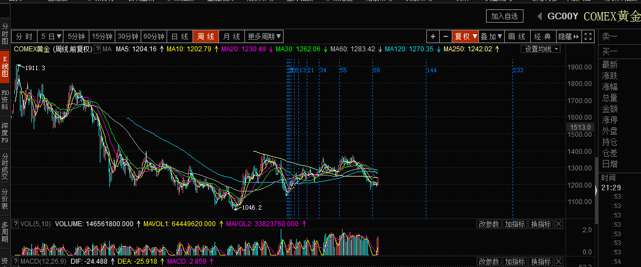Open the 5日 period dropdown
Screen dimensions: 641x267
click(51, 36)
